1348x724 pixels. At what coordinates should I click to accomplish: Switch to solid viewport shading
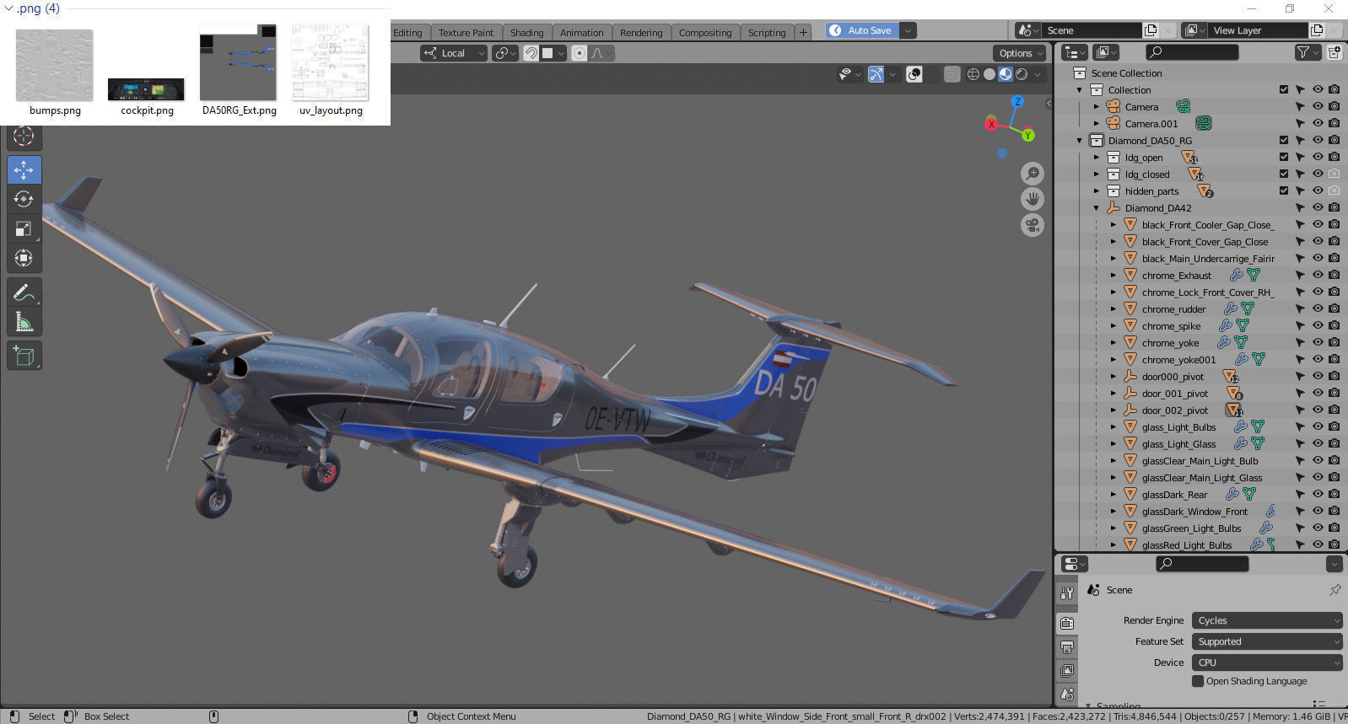click(989, 74)
